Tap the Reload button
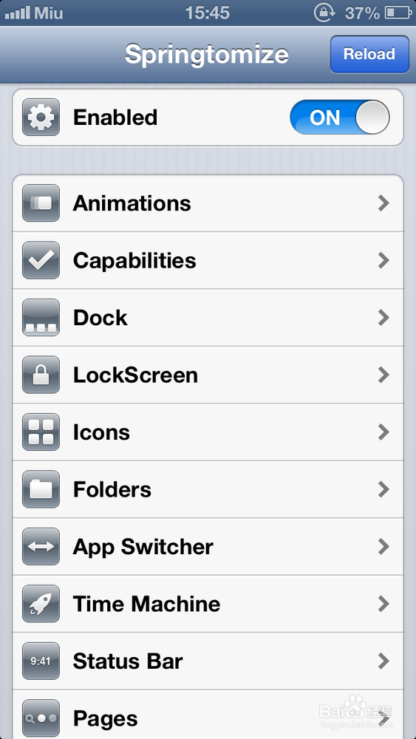The width and height of the screenshot is (416, 739). pyautogui.click(x=369, y=54)
